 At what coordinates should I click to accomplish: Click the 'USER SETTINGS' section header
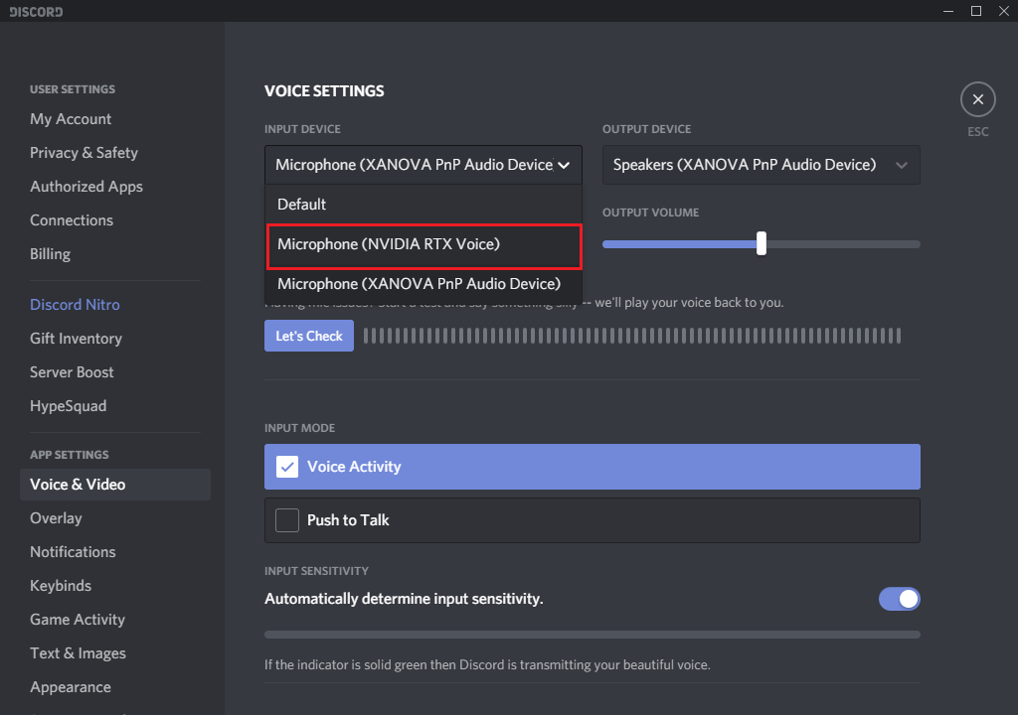pos(73,89)
